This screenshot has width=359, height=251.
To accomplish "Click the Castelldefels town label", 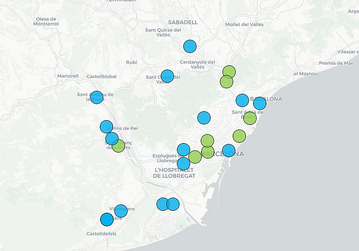I will (x=101, y=234).
